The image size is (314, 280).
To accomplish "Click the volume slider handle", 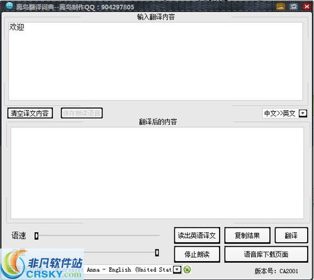I will [157, 252].
